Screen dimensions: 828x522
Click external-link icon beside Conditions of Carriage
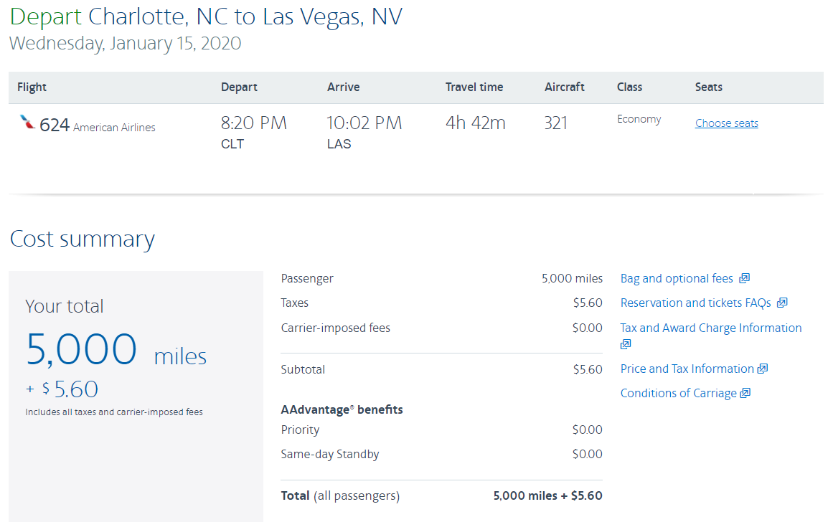tap(745, 393)
